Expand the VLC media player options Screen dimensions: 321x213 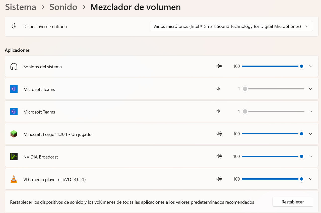pos(310,179)
